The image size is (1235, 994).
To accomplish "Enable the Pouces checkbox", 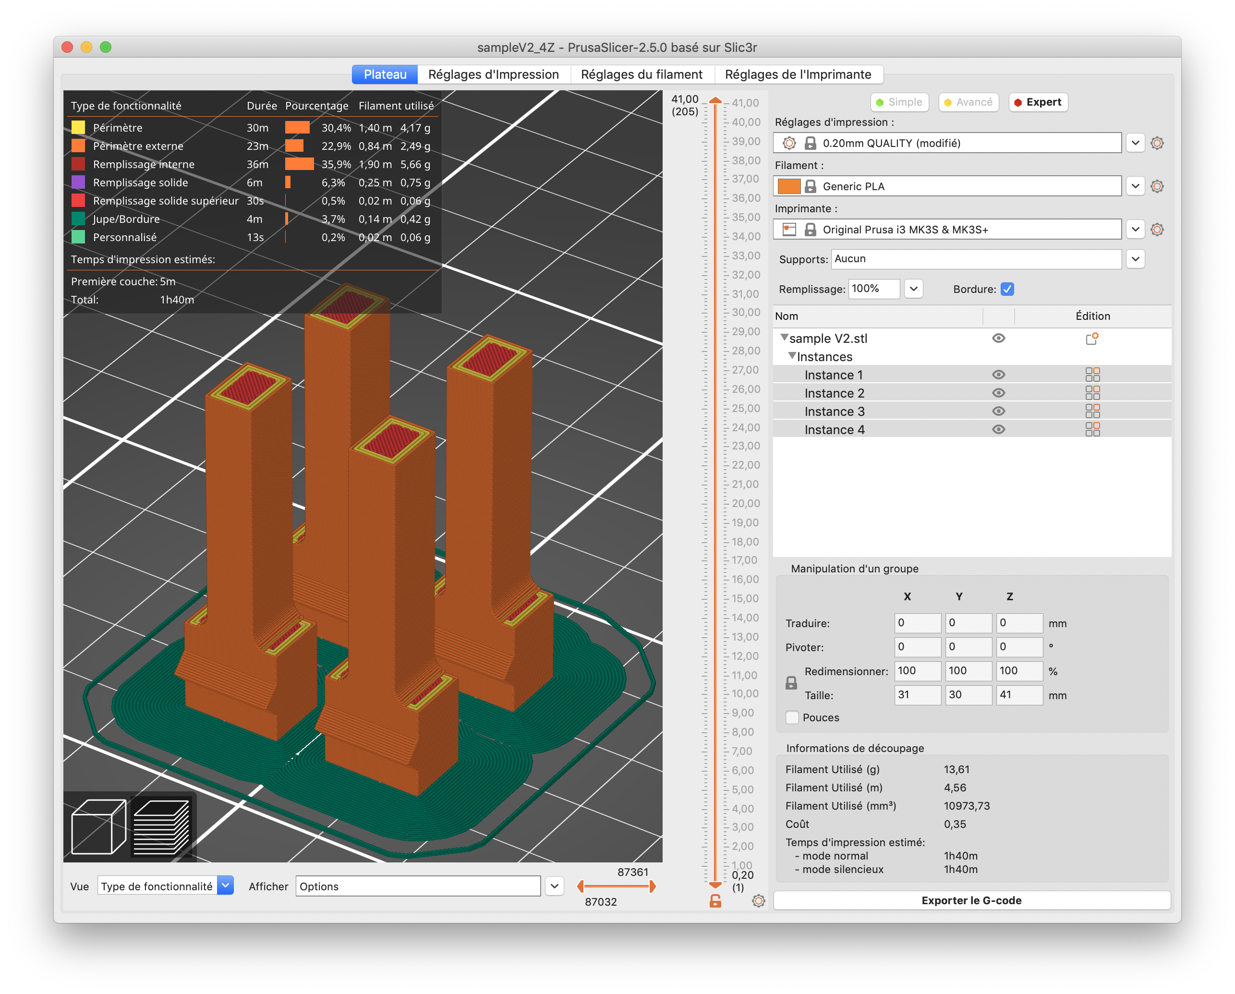I will [792, 717].
